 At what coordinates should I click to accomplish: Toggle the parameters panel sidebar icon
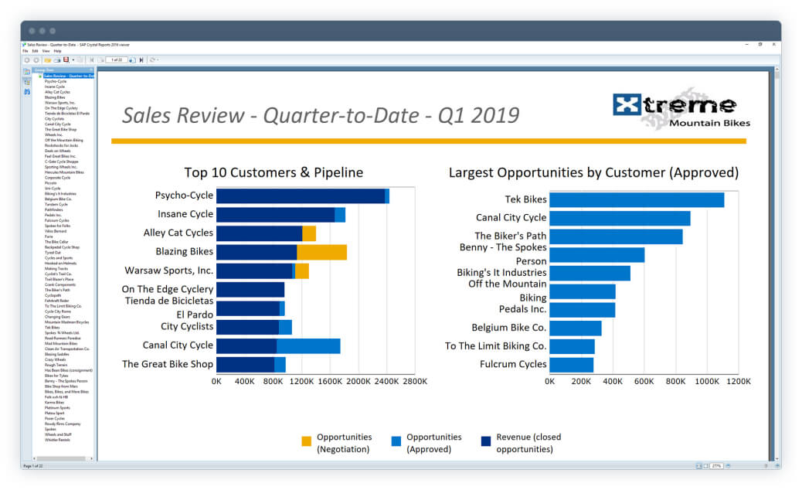(27, 82)
